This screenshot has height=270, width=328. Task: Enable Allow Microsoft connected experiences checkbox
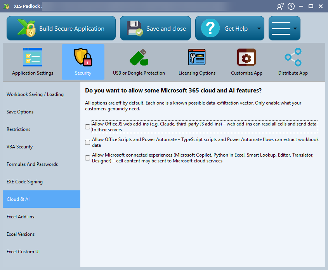(88, 158)
